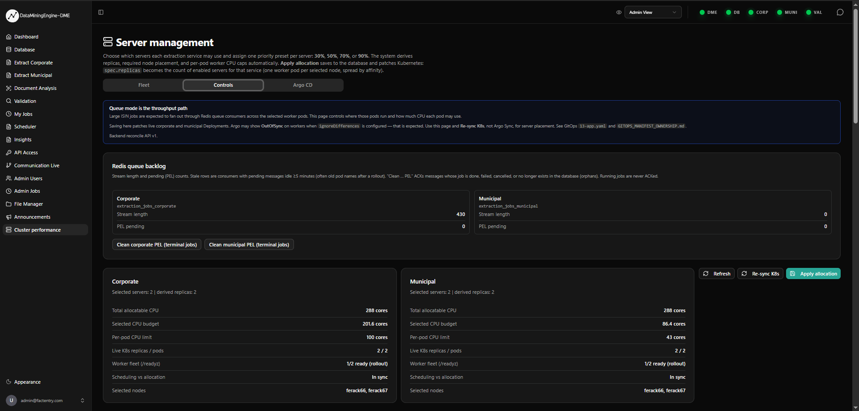Click Apply allocation button
The width and height of the screenshot is (859, 411).
pyautogui.click(x=813, y=274)
